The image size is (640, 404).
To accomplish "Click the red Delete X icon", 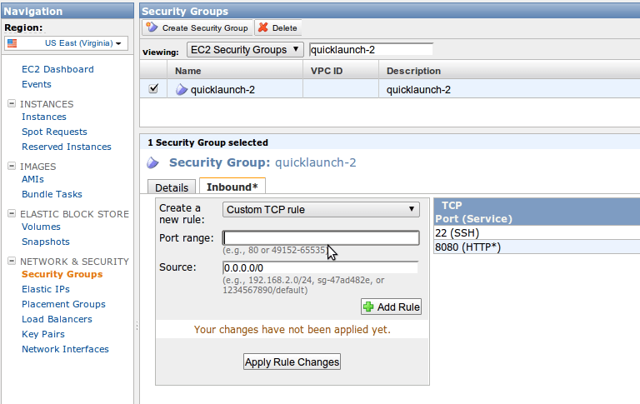I will (x=262, y=27).
